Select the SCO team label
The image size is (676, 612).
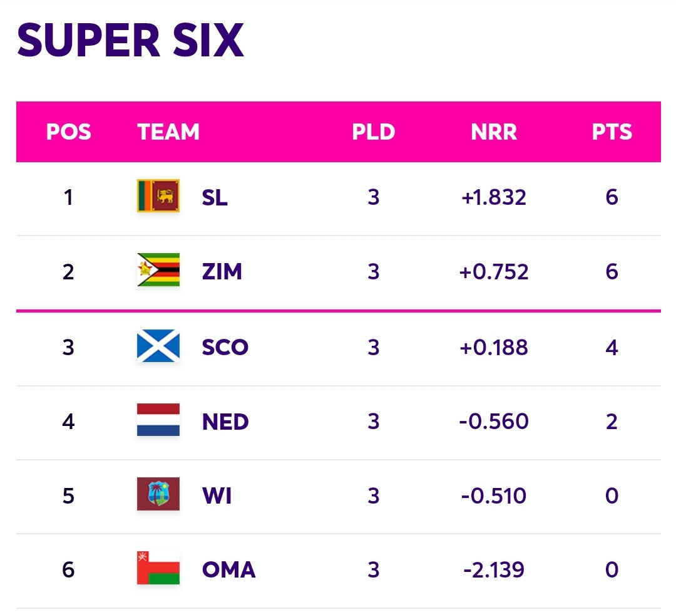225,348
